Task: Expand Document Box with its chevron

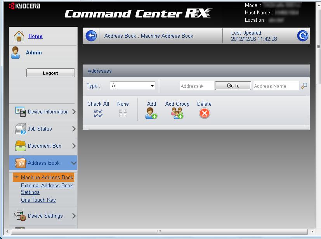Action: [74, 146]
